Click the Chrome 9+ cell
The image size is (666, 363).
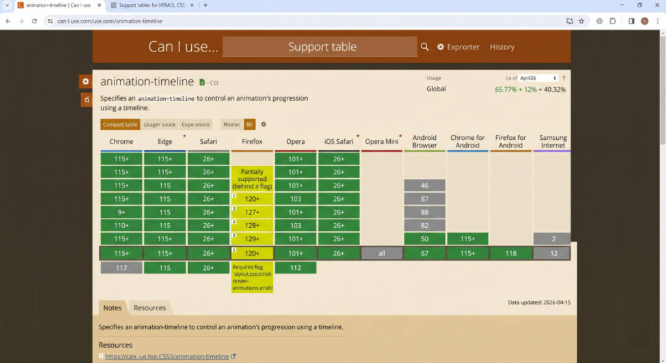tap(122, 212)
